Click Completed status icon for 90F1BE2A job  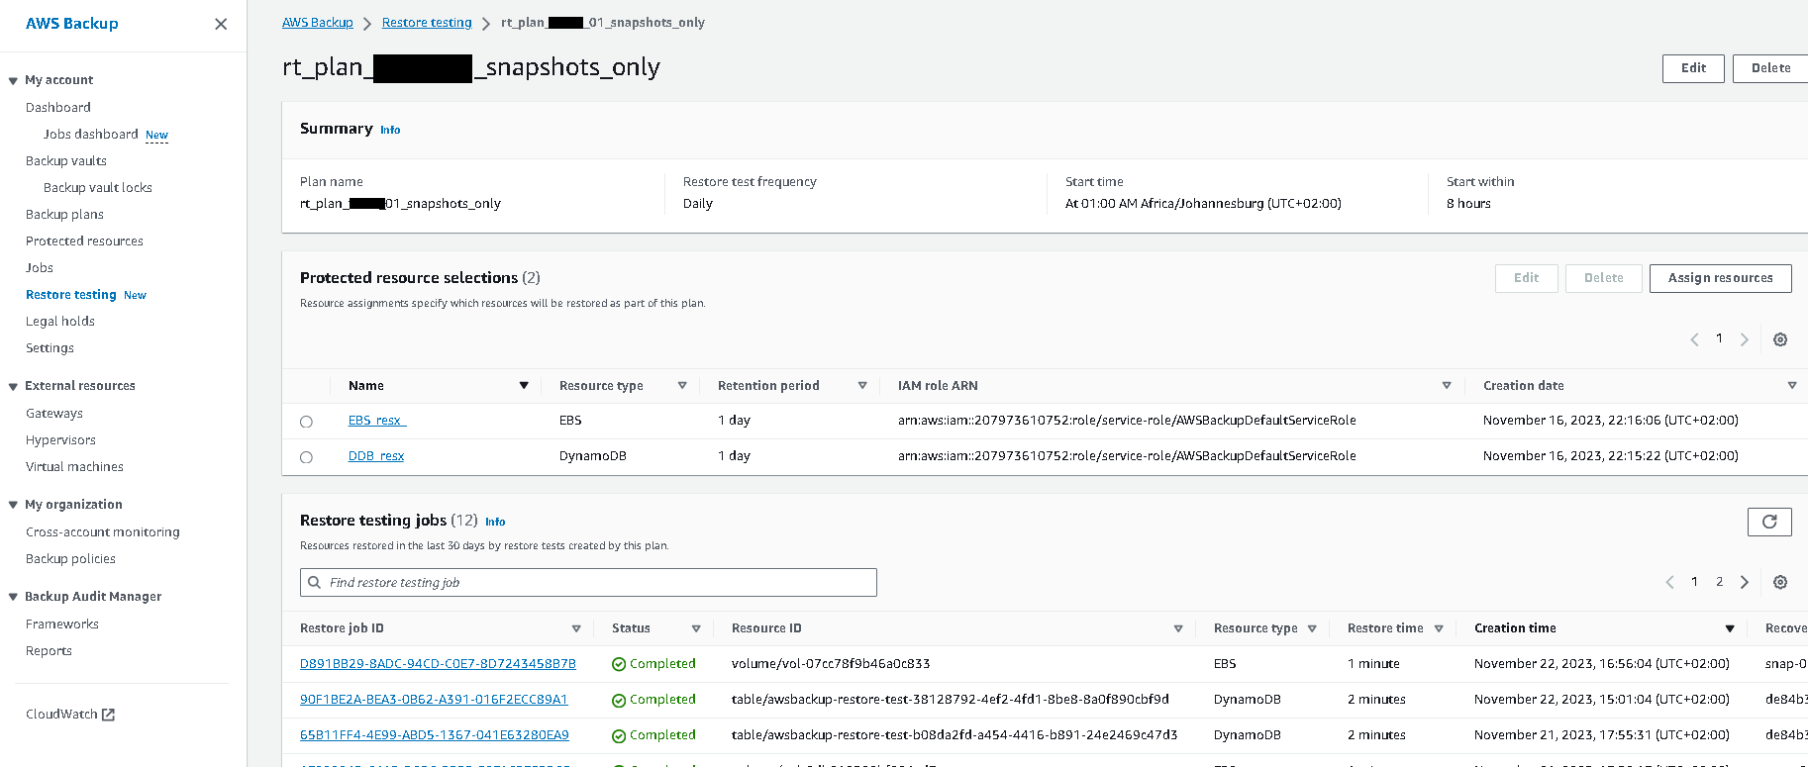pyautogui.click(x=619, y=700)
